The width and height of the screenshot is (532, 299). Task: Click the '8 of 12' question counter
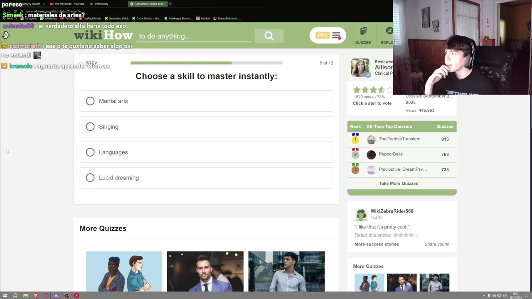pos(326,63)
